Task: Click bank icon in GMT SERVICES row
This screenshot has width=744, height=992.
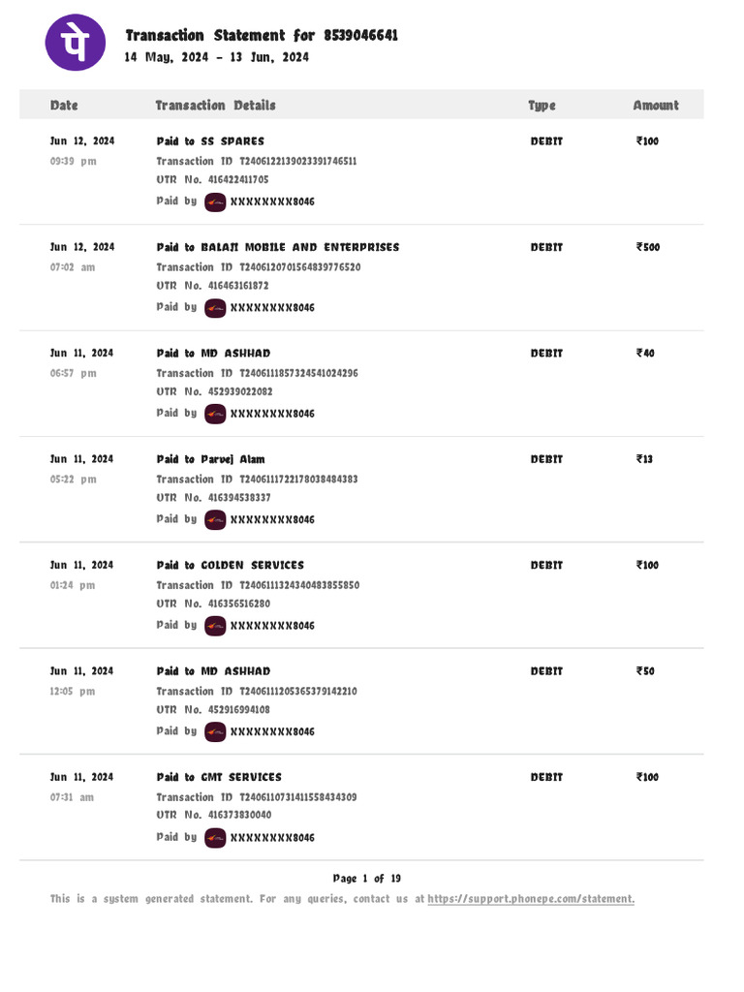Action: click(215, 837)
